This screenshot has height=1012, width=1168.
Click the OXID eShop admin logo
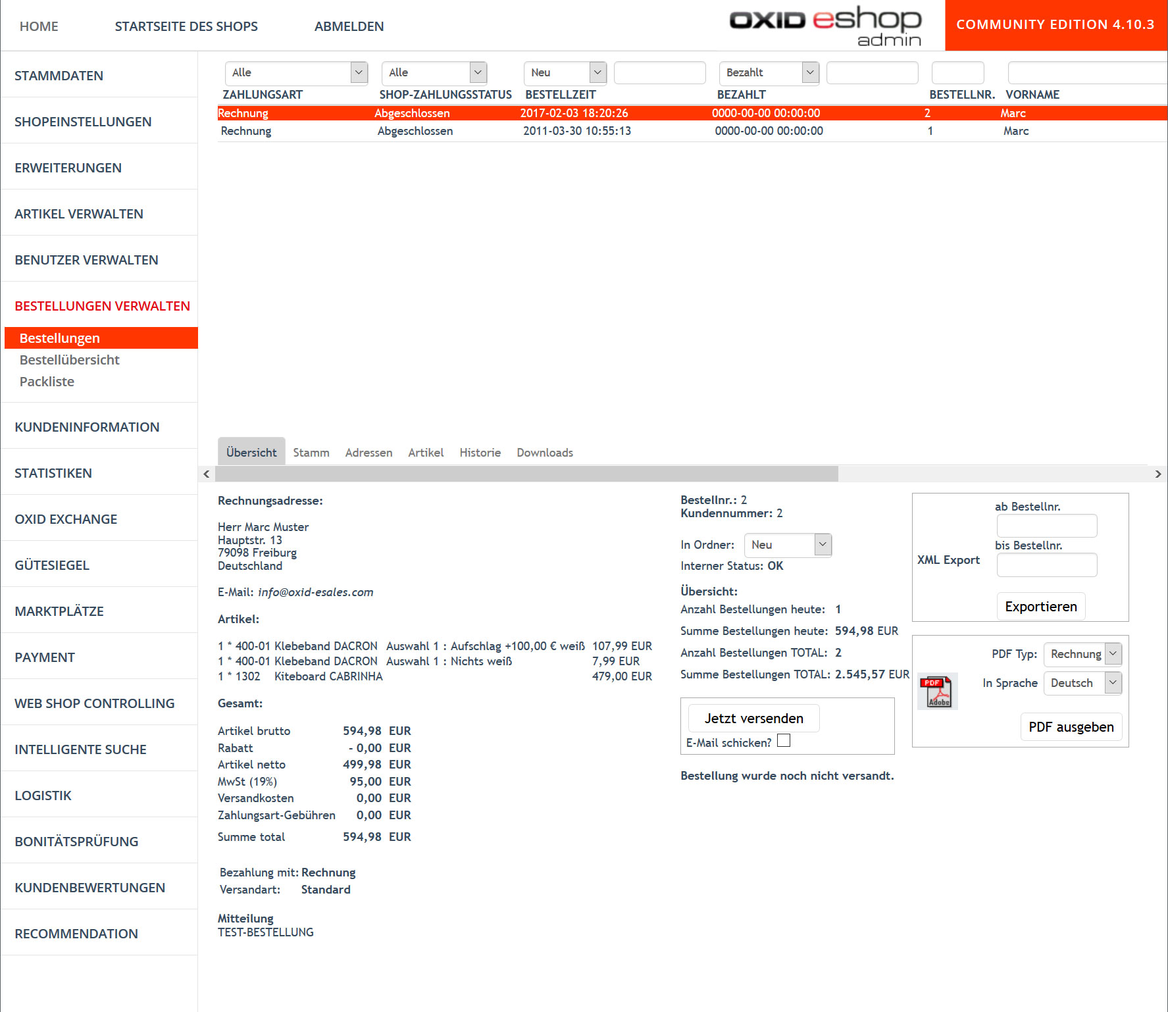point(825,26)
